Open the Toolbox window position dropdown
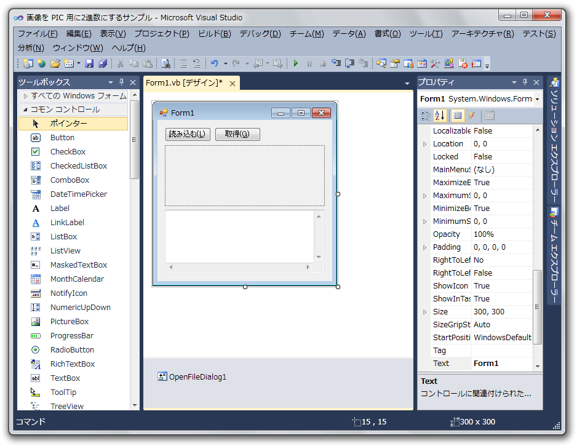 [x=110, y=82]
